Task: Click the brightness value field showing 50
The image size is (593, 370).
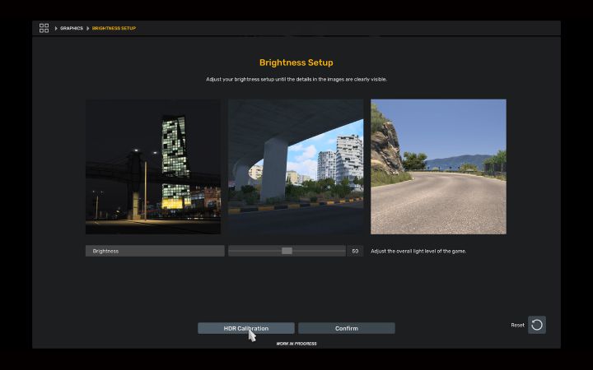Action: pos(355,251)
